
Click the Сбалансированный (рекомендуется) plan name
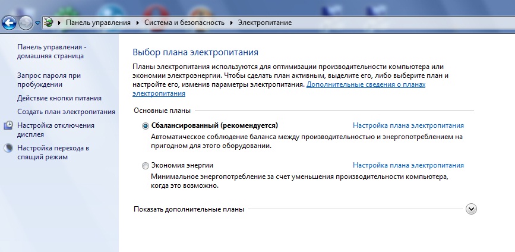[x=214, y=125]
